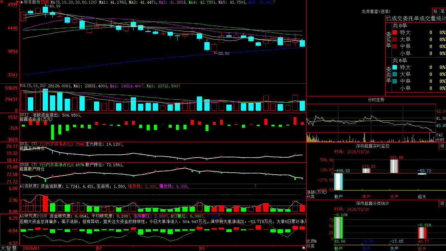The width and height of the screenshot is (446, 251).
Task: Click the AI研究度2(10) indicator label
Action: click(x=34, y=216)
